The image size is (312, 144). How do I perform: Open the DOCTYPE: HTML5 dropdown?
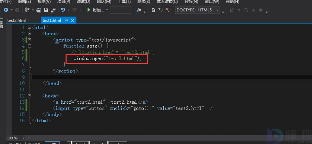click(197, 10)
